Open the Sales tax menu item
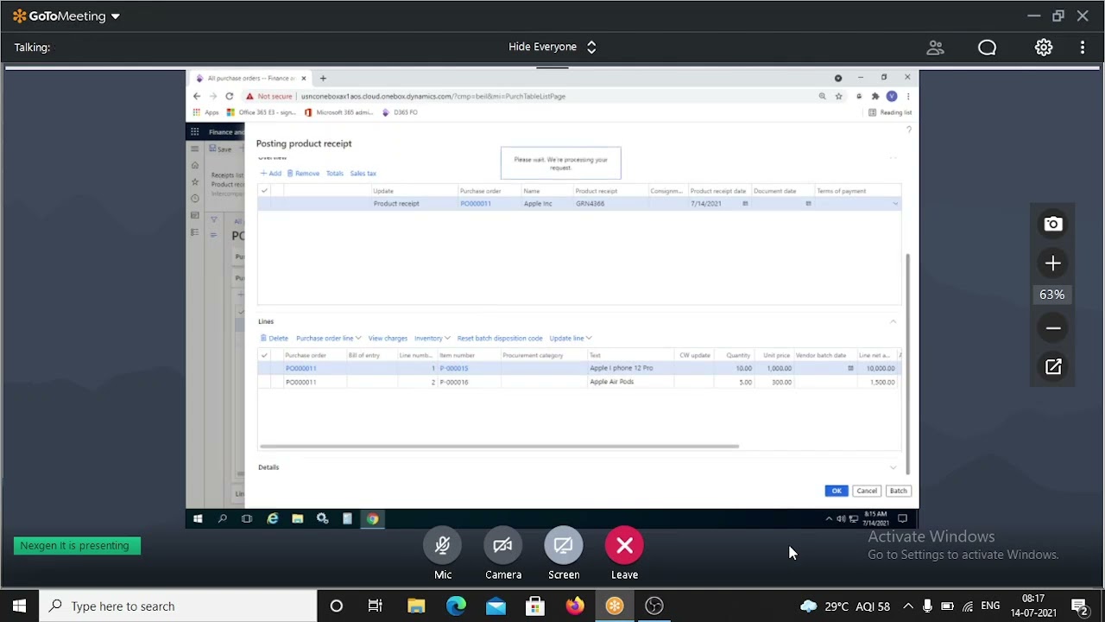Viewport: 1105px width, 622px height. (x=363, y=174)
